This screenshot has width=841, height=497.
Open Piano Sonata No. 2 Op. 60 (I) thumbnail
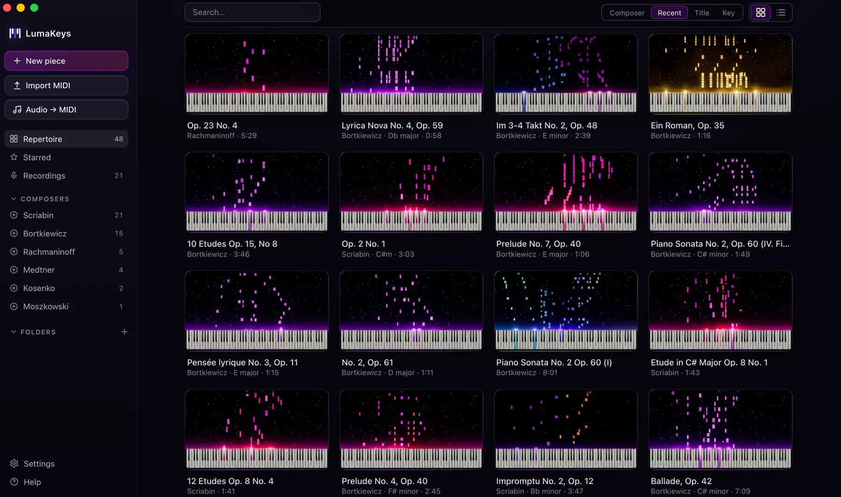(x=566, y=311)
